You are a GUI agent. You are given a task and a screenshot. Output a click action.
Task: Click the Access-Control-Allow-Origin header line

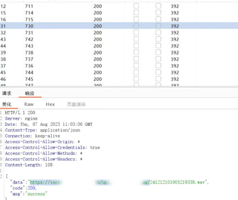pos(42,142)
